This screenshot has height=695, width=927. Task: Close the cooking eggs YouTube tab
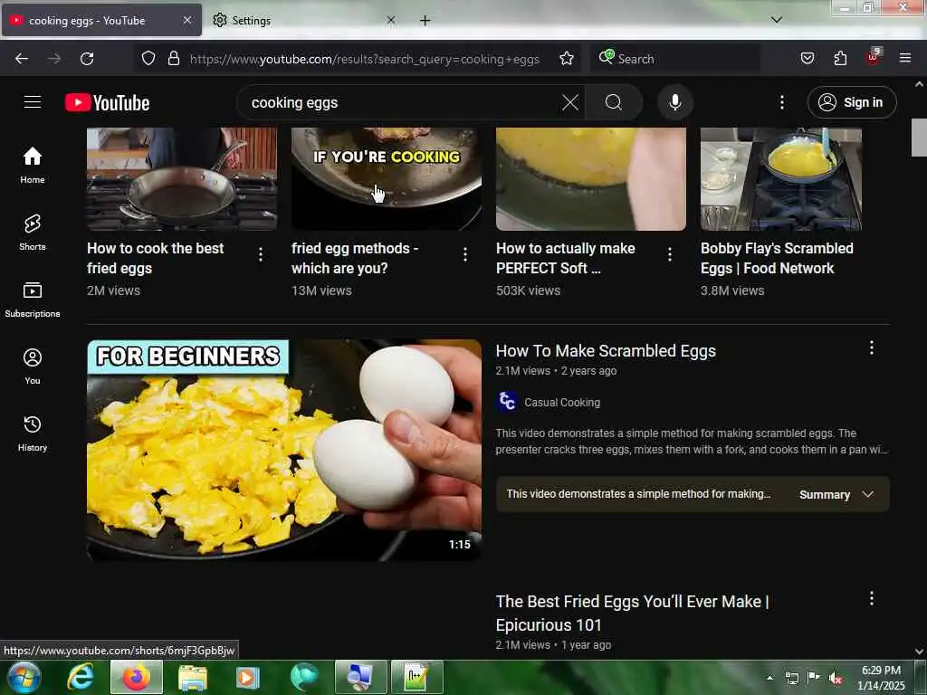(186, 20)
